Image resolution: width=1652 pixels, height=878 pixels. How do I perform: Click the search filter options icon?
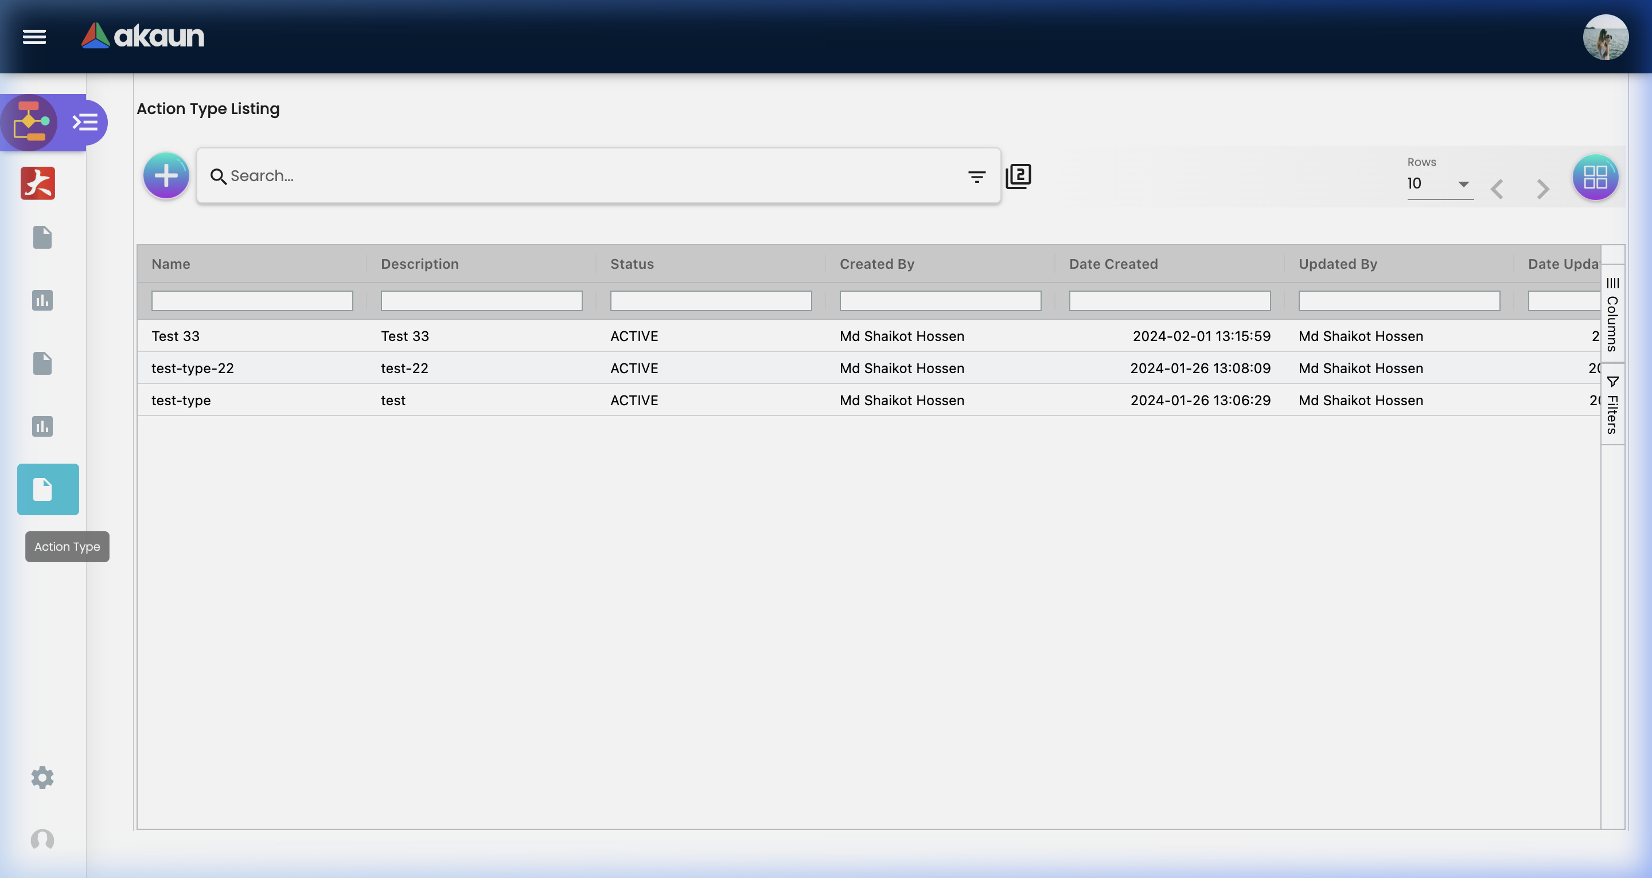[x=976, y=177]
